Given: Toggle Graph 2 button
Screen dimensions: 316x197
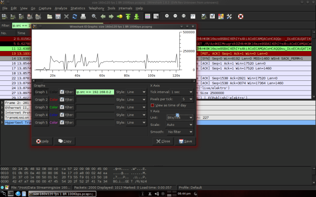Looking at the screenshot, I should point(41,100).
